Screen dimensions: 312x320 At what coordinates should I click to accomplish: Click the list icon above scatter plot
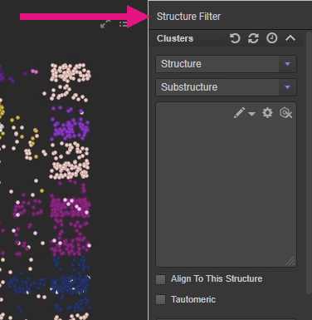click(x=124, y=24)
